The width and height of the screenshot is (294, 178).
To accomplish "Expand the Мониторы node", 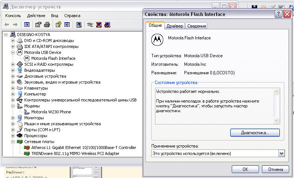I will (13, 118).
